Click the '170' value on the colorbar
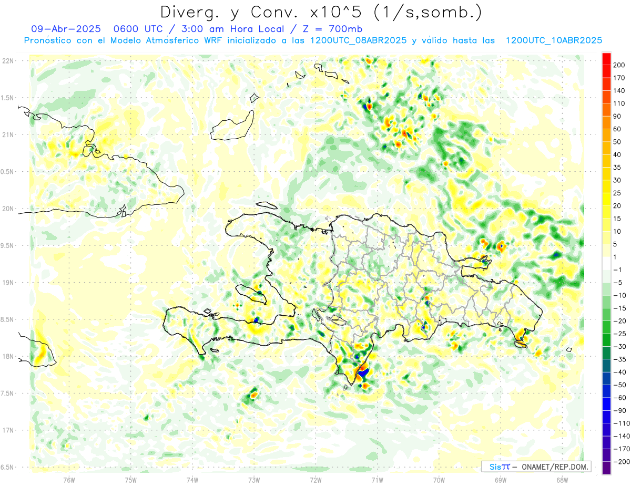This screenshot has height=487, width=631. 620,78
